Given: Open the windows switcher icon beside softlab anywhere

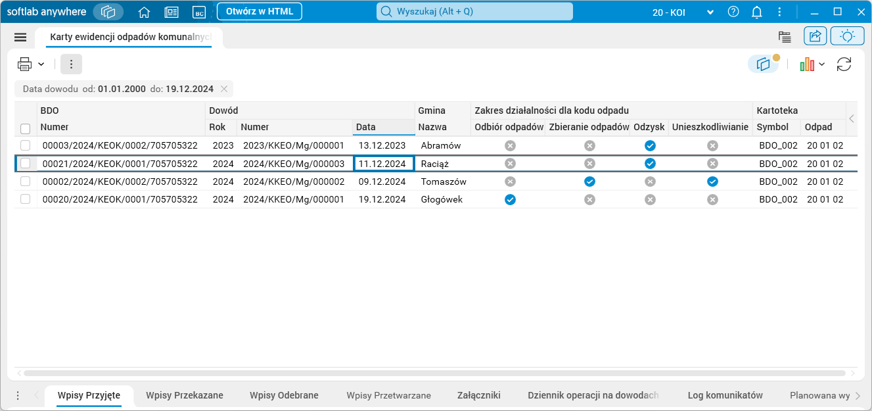Looking at the screenshot, I should point(108,12).
